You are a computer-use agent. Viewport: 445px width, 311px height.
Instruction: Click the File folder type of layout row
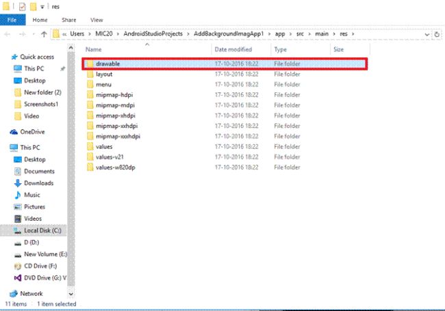point(287,75)
